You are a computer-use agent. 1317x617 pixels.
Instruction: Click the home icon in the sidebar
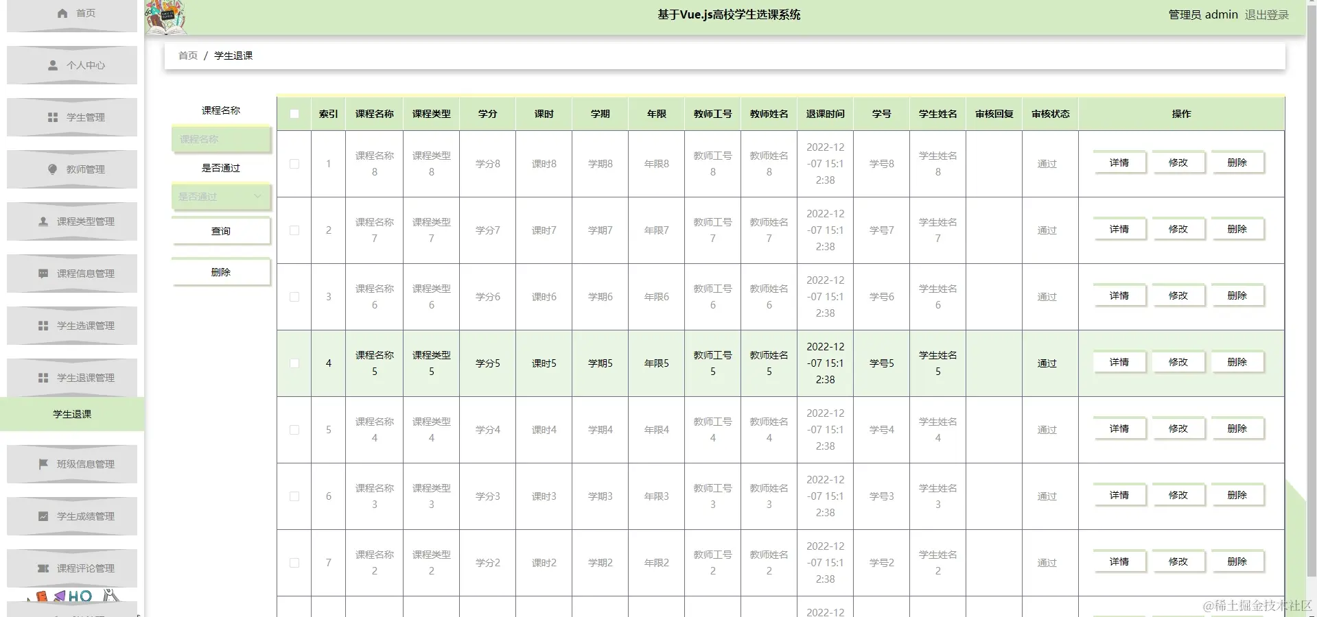(x=62, y=13)
